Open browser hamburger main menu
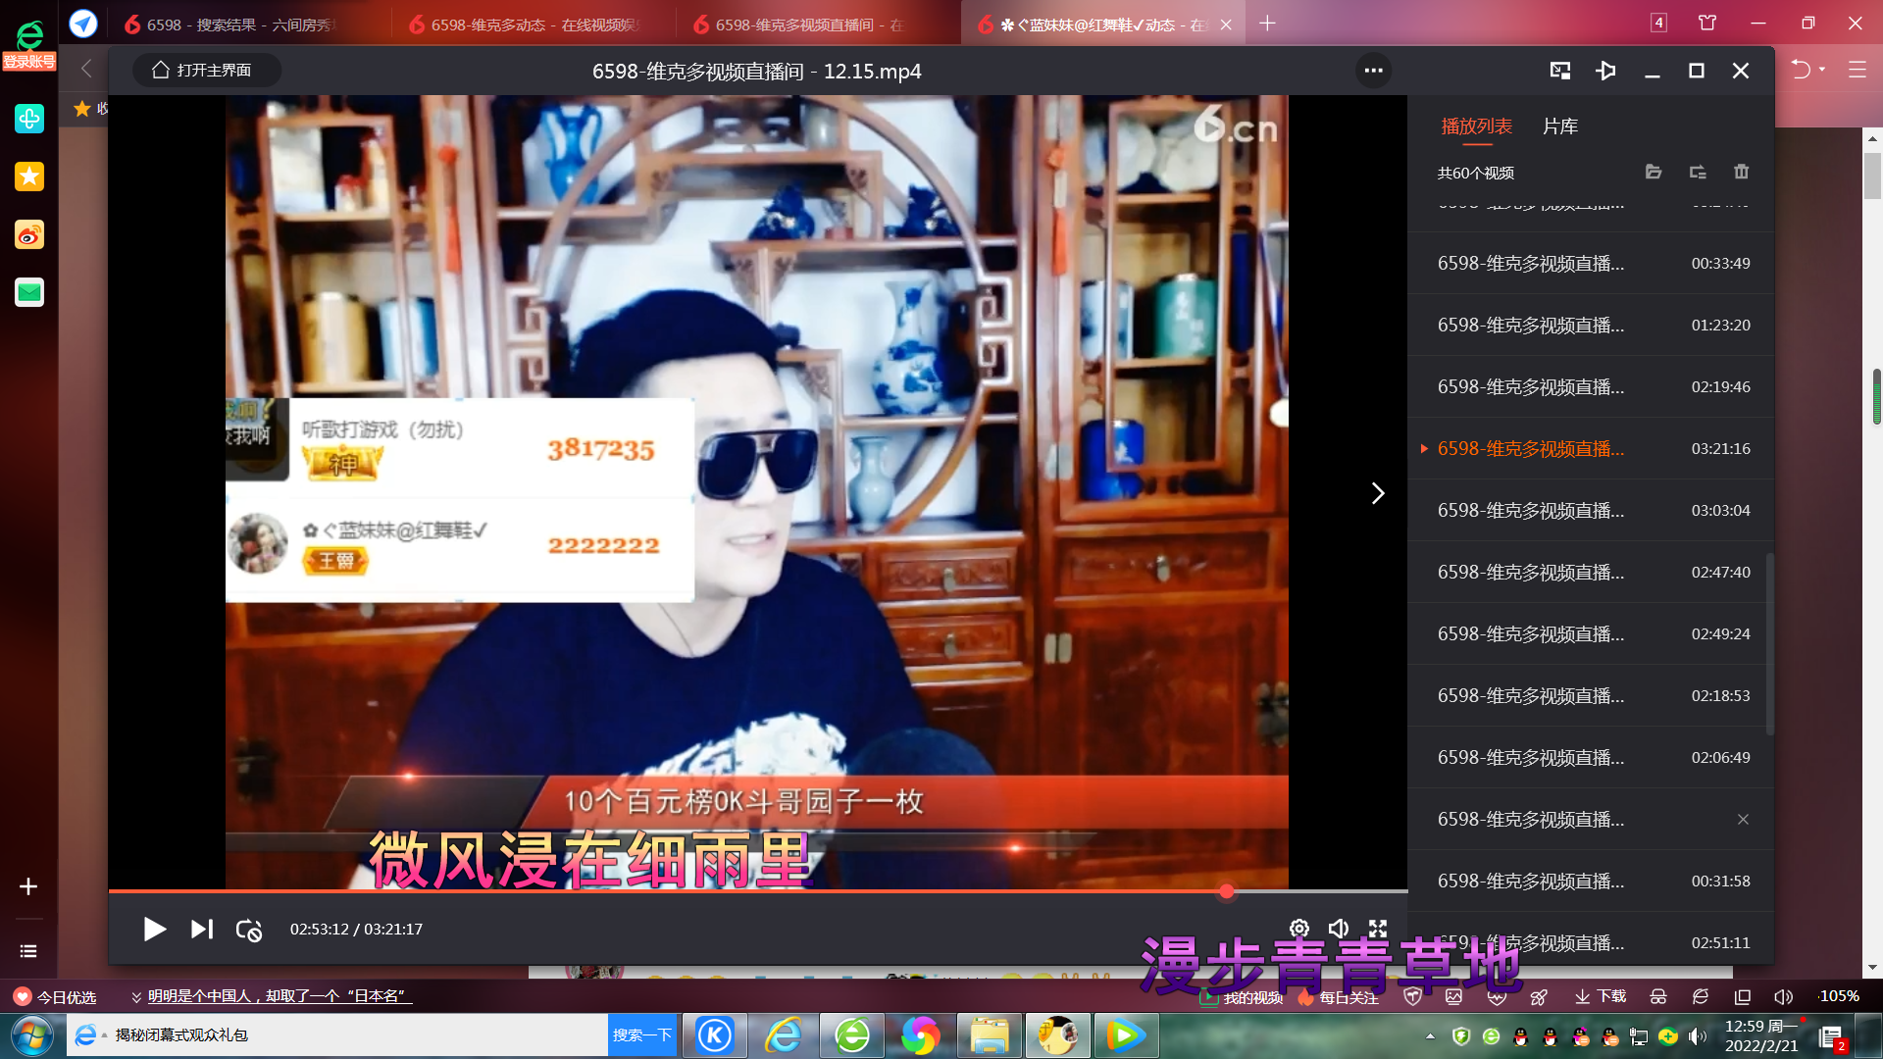This screenshot has width=1883, height=1059. (x=1858, y=70)
